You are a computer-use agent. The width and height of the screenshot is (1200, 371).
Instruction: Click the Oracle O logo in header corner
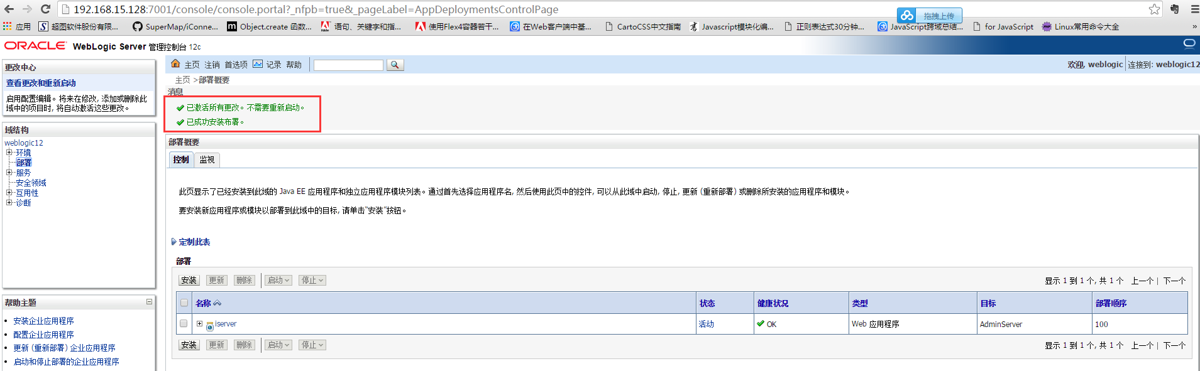tap(1189, 43)
